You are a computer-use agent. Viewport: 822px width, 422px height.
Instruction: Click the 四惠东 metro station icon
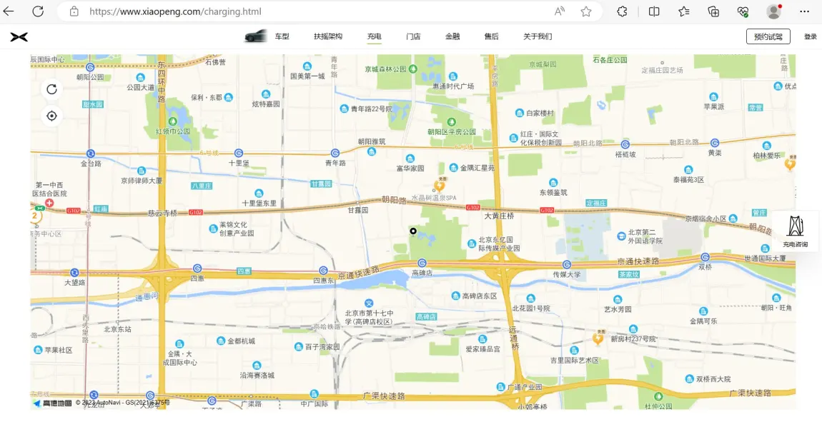[324, 270]
